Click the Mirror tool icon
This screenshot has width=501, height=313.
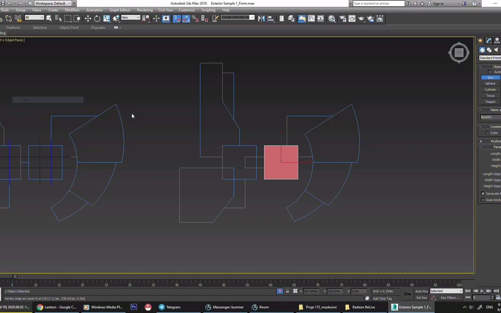(x=261, y=18)
